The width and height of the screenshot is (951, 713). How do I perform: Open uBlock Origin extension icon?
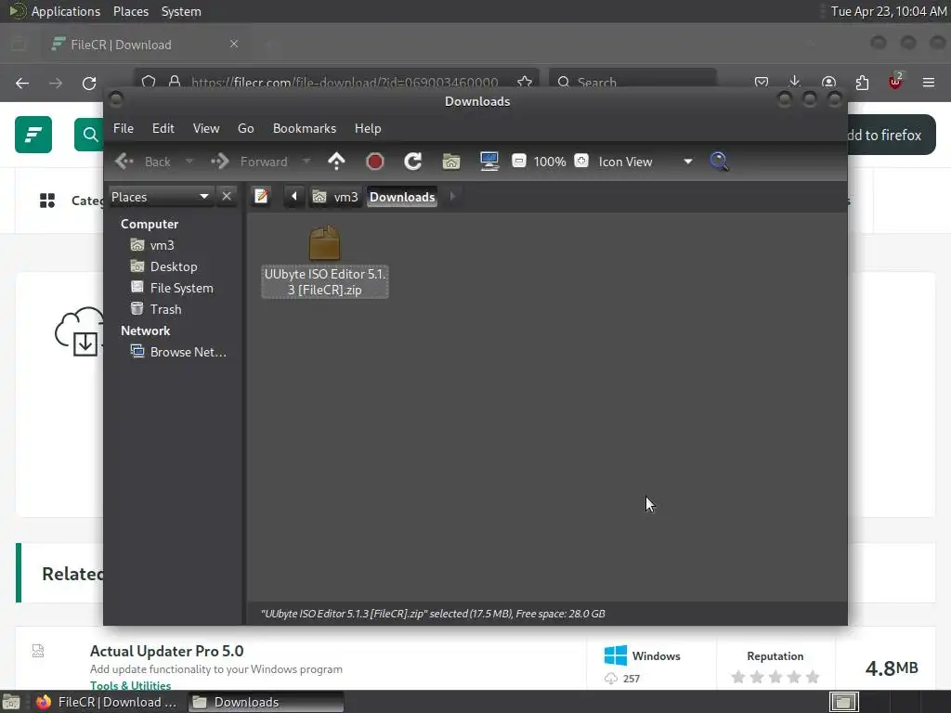point(895,83)
